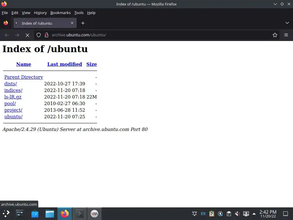
Task: Click the 2022-10-27 17:39 modified date
Action: tap(65, 84)
